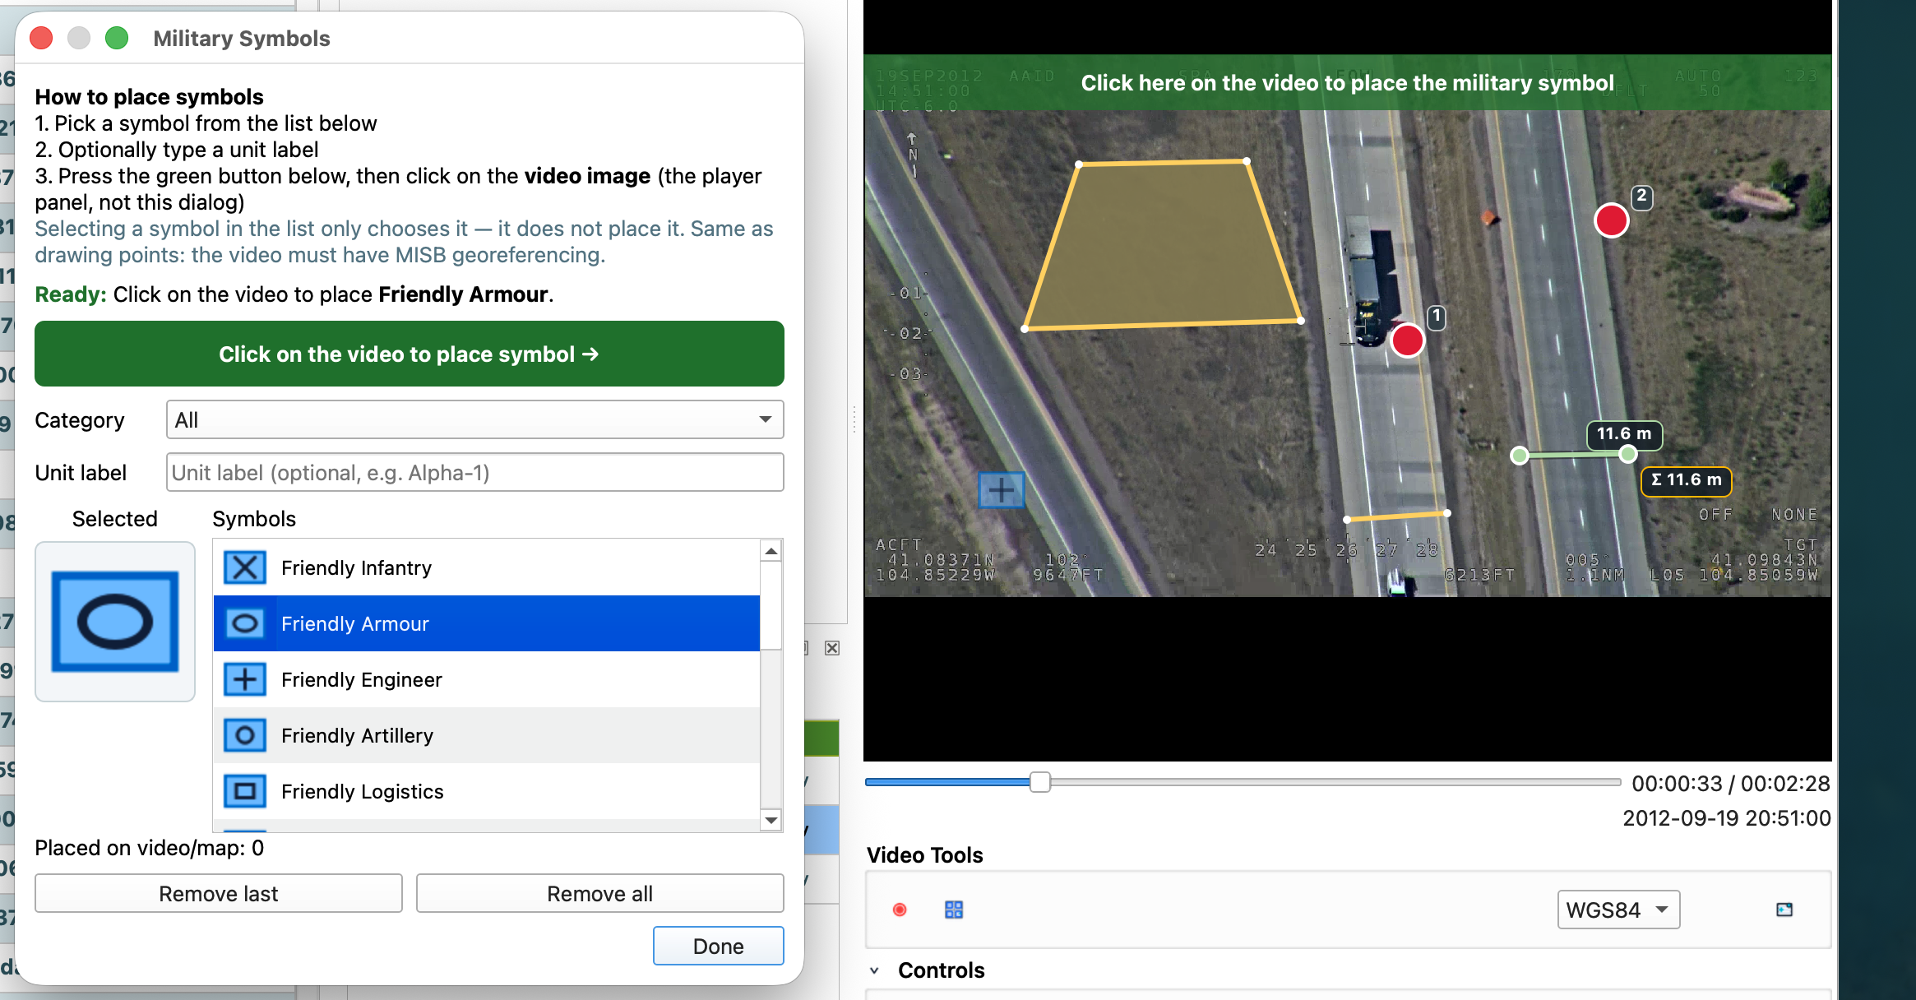The width and height of the screenshot is (1916, 1000).
Task: Open the Category dropdown
Action: [x=474, y=419]
